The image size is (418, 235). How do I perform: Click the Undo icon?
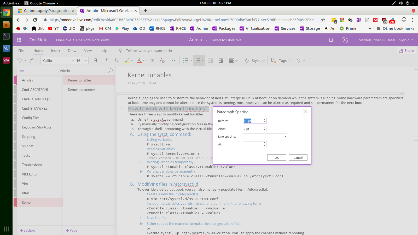20,61
